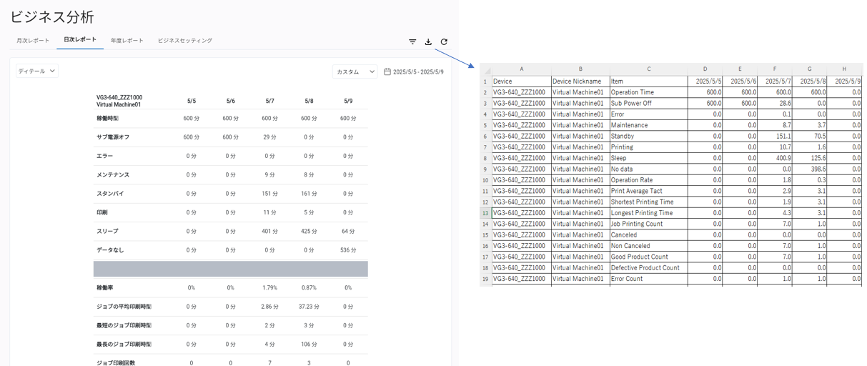This screenshot has width=867, height=366.
Task: Click date range 2025/5/5 - 2025/5/9
Action: [x=418, y=71]
